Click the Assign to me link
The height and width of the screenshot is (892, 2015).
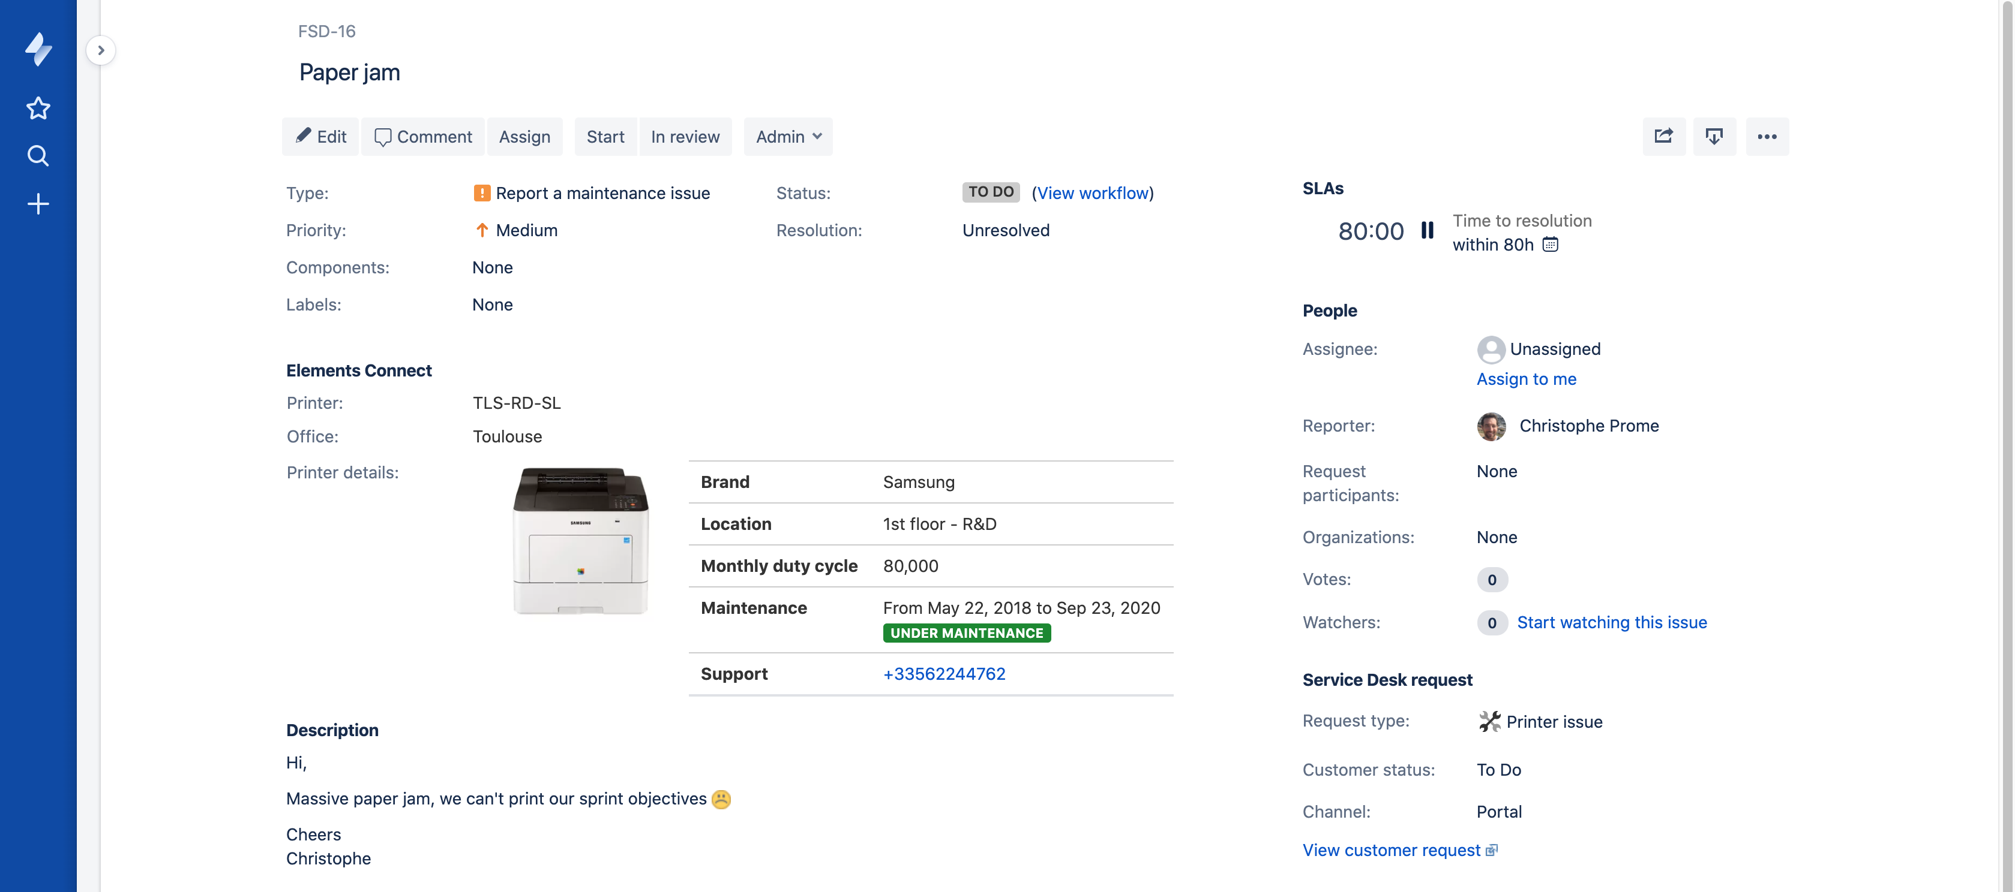point(1525,379)
